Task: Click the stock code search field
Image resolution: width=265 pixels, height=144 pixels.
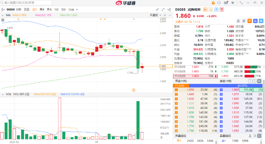Action: [x=26, y=3]
